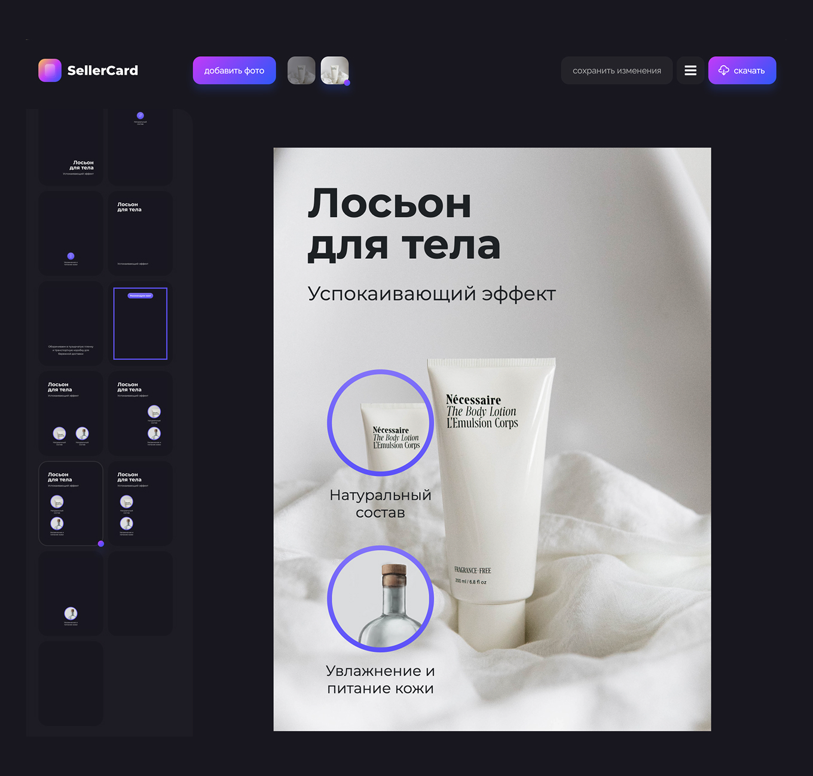Save changes with "сохранить изменения"
The height and width of the screenshot is (776, 813).
point(617,71)
